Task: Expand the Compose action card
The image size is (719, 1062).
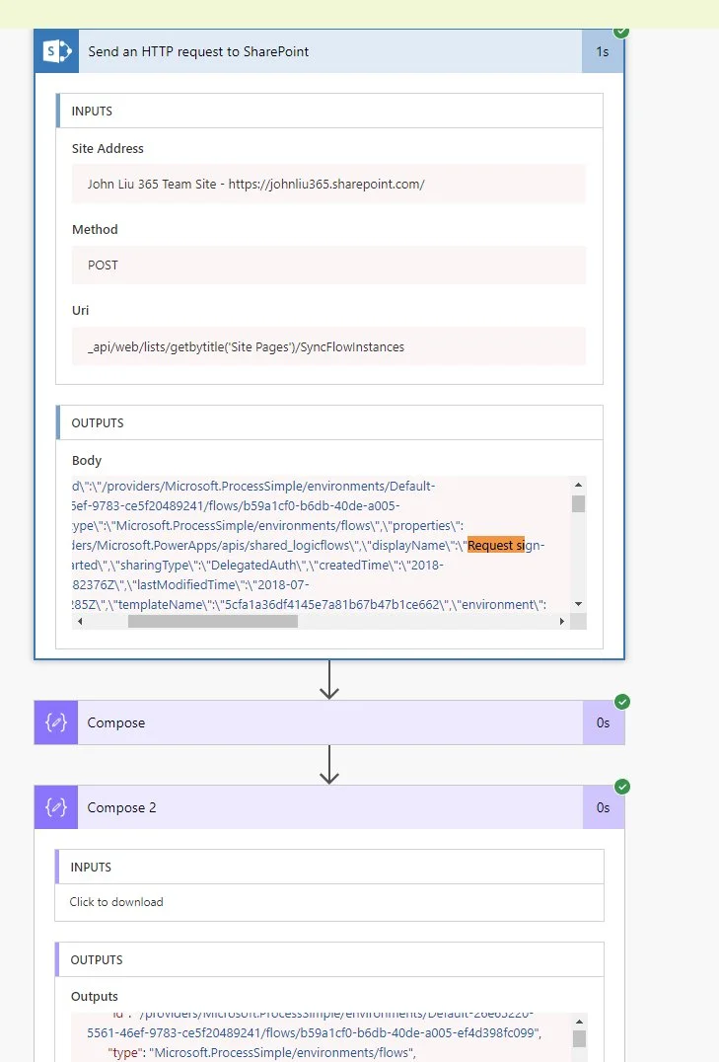Action: [325, 722]
